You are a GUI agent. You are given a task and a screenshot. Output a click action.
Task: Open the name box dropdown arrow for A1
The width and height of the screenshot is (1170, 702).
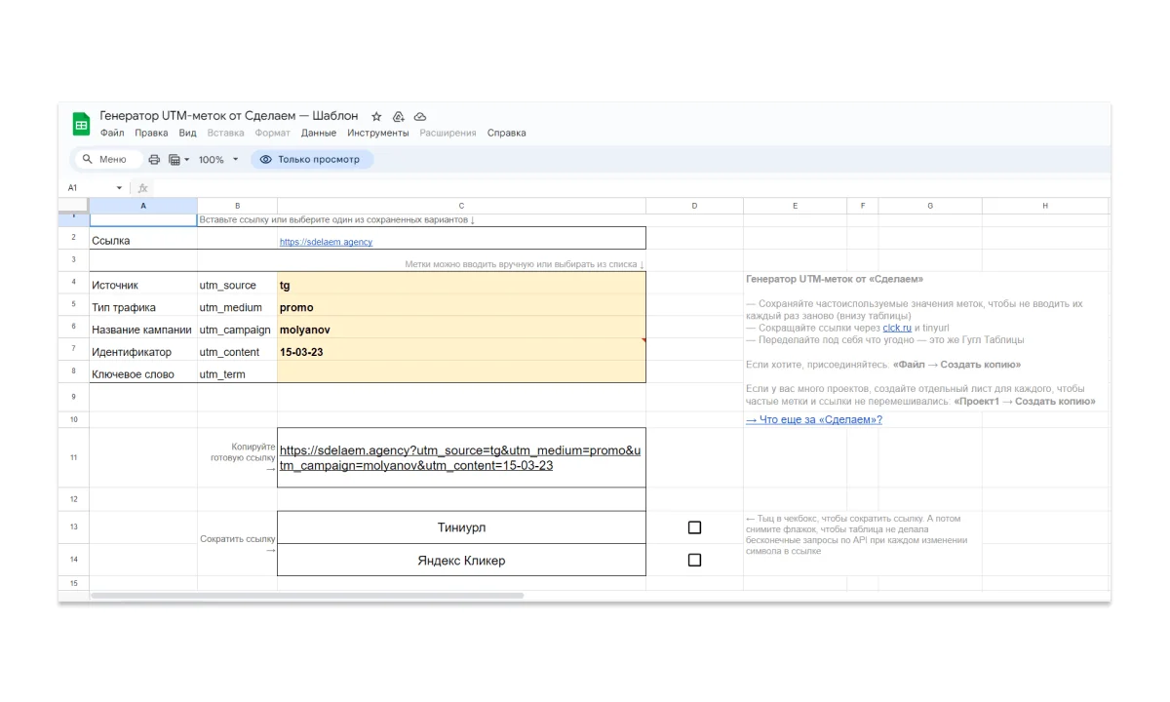point(119,187)
